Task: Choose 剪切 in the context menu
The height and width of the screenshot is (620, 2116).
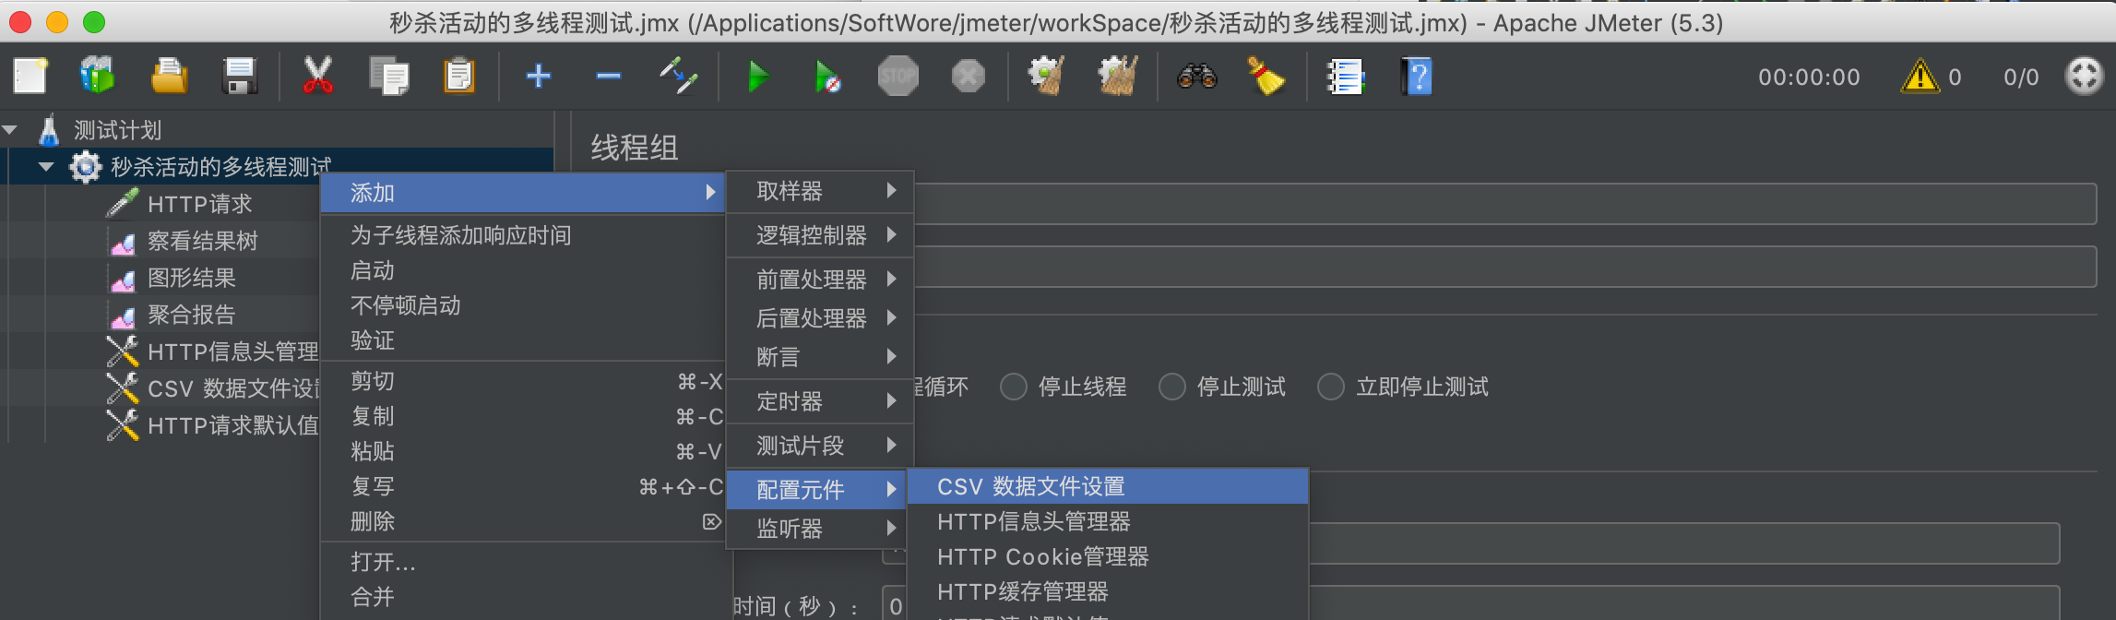Action: click(523, 381)
